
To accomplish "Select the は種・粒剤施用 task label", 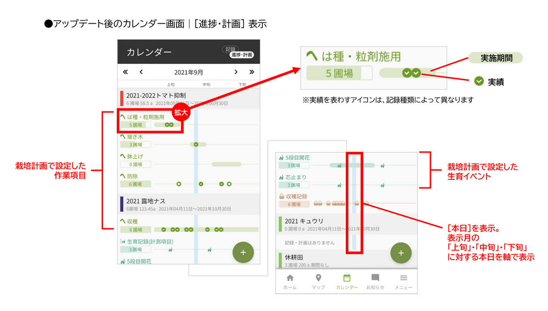I will tap(145, 117).
